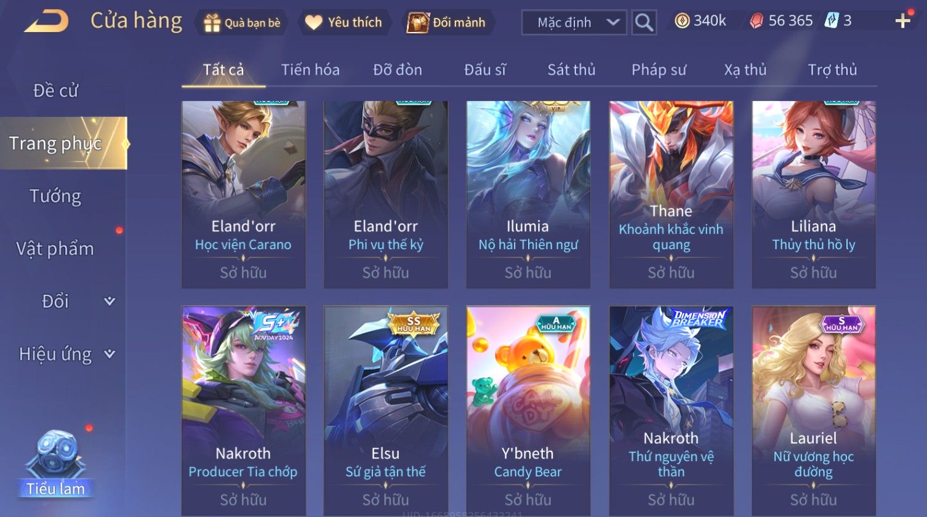Tap the plus icon to add currency
927x517 pixels.
pos(902,22)
